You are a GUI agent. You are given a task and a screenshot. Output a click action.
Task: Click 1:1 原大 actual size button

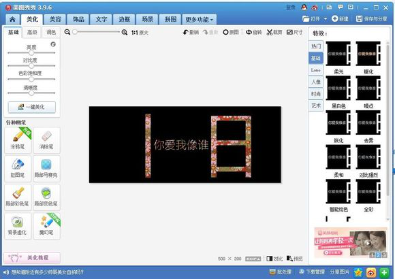[140, 33]
